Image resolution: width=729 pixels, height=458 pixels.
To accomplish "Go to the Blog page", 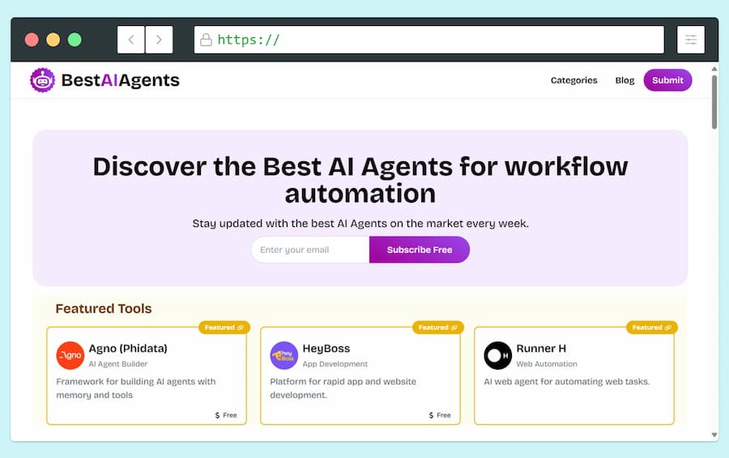I will click(x=625, y=80).
